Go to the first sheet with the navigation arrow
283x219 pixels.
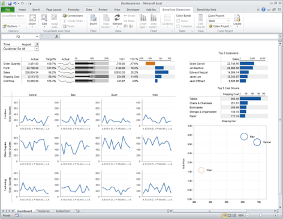[3, 211]
